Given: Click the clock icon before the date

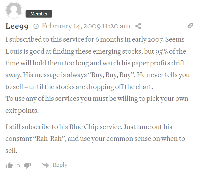Looking at the screenshot, I should [x=36, y=26].
